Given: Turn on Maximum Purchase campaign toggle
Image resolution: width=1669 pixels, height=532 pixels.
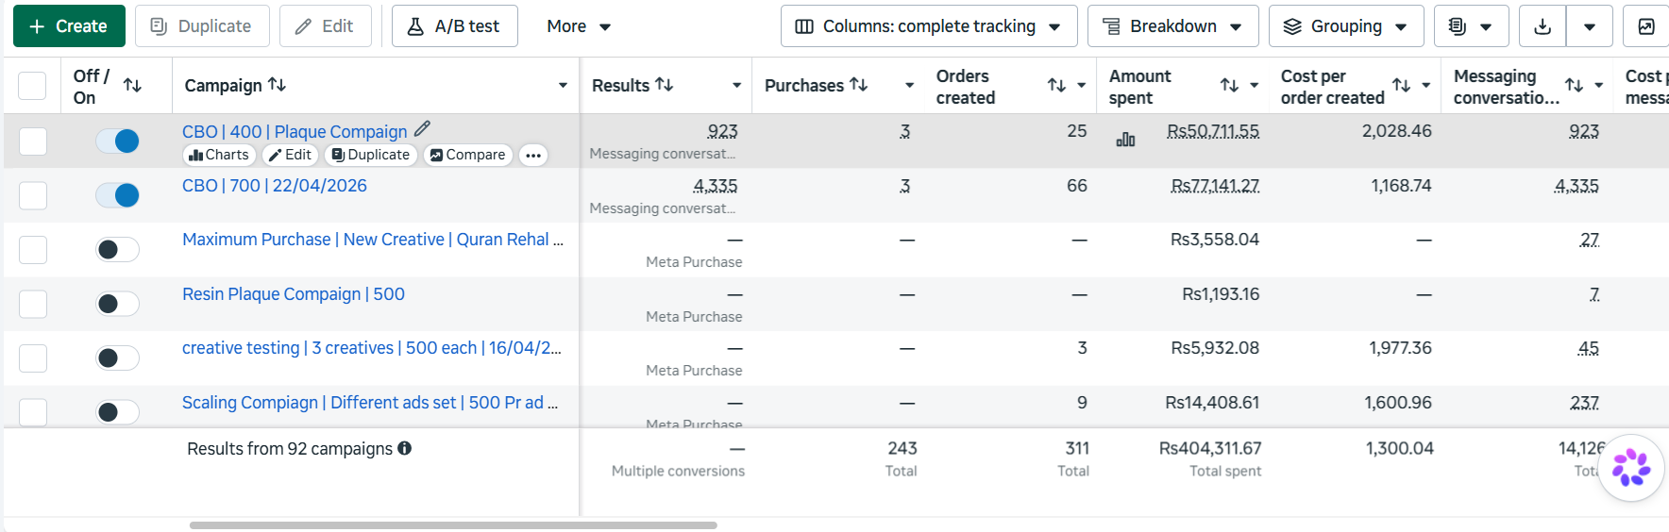Looking at the screenshot, I should pyautogui.click(x=117, y=250).
